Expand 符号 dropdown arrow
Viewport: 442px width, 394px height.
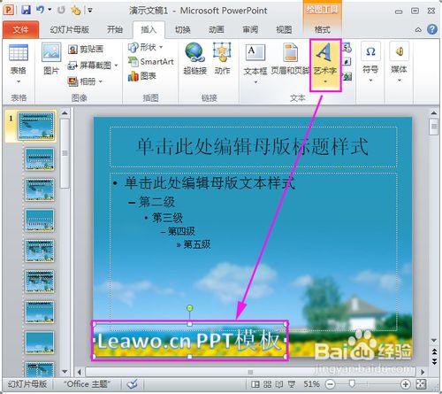pos(370,81)
